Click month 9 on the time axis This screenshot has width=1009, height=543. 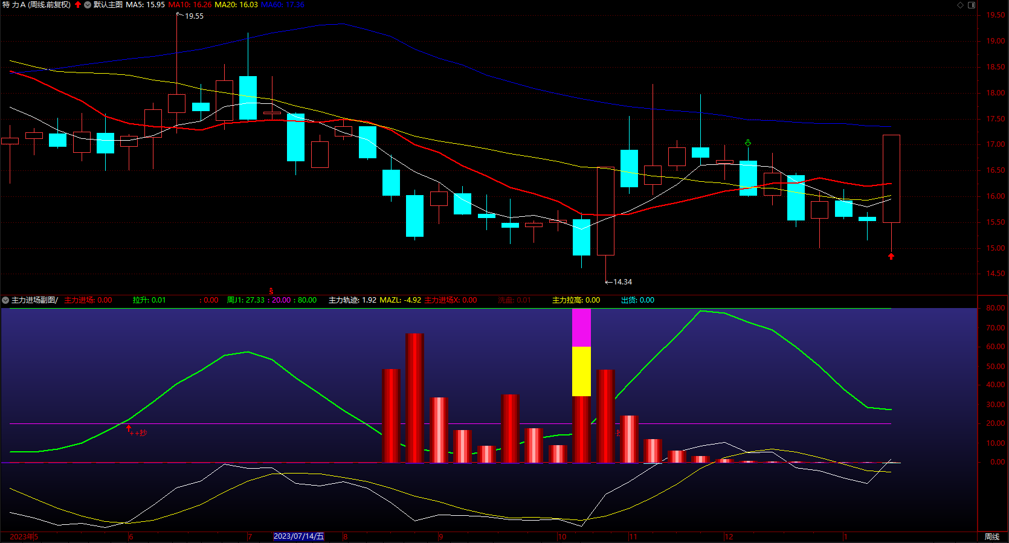coord(441,537)
